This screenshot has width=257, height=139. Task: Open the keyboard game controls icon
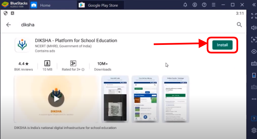pos(254,64)
